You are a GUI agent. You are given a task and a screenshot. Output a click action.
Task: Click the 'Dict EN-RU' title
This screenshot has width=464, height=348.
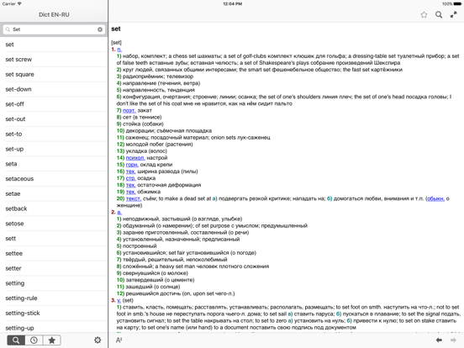click(54, 15)
